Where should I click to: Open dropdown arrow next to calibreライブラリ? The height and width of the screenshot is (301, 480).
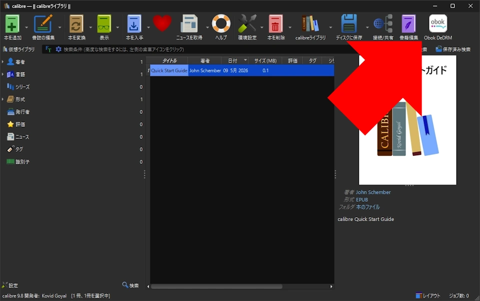point(330,27)
